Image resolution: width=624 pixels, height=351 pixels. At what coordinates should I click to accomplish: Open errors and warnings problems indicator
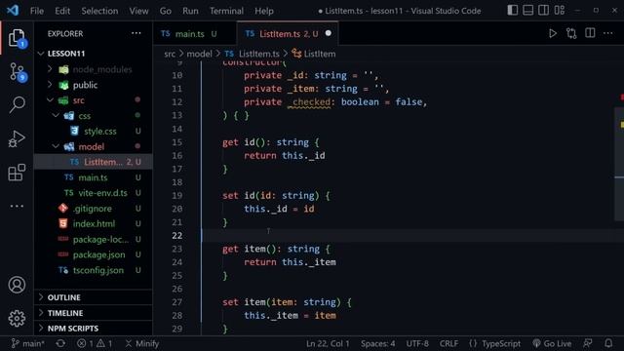coord(95,343)
